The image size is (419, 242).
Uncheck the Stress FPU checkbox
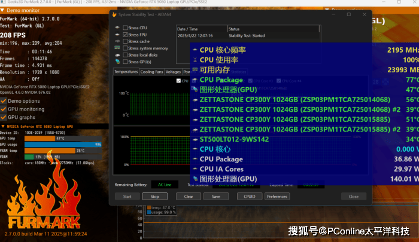125,35
